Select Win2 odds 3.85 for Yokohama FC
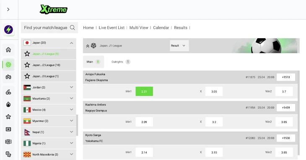 tap(284, 152)
